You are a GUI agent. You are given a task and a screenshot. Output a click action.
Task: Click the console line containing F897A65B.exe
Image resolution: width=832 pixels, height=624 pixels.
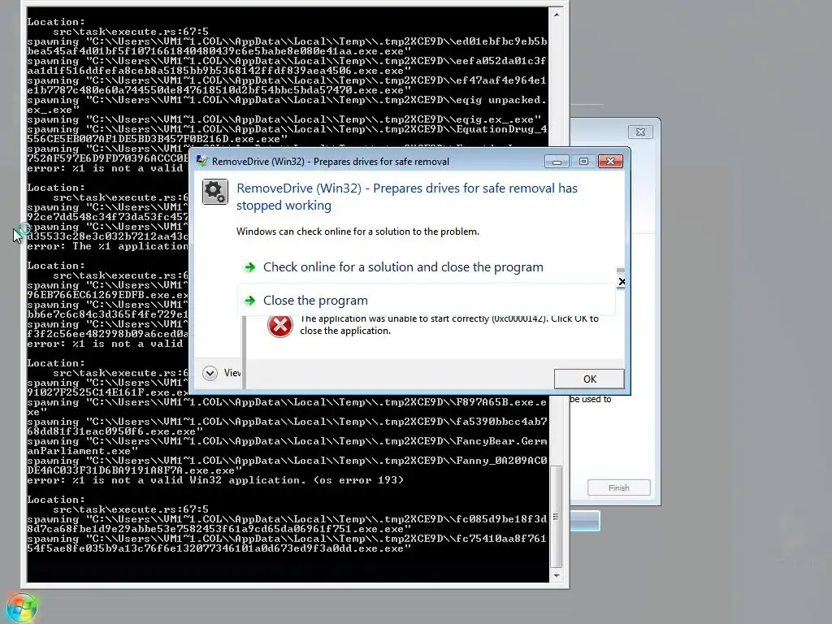[x=287, y=402]
